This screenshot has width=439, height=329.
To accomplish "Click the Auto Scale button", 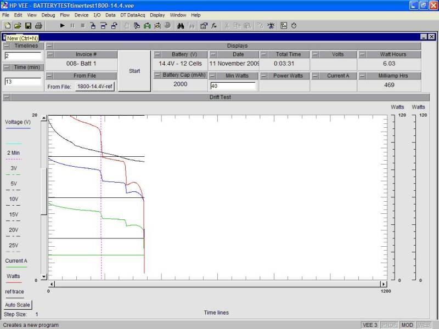I will click(x=18, y=305).
